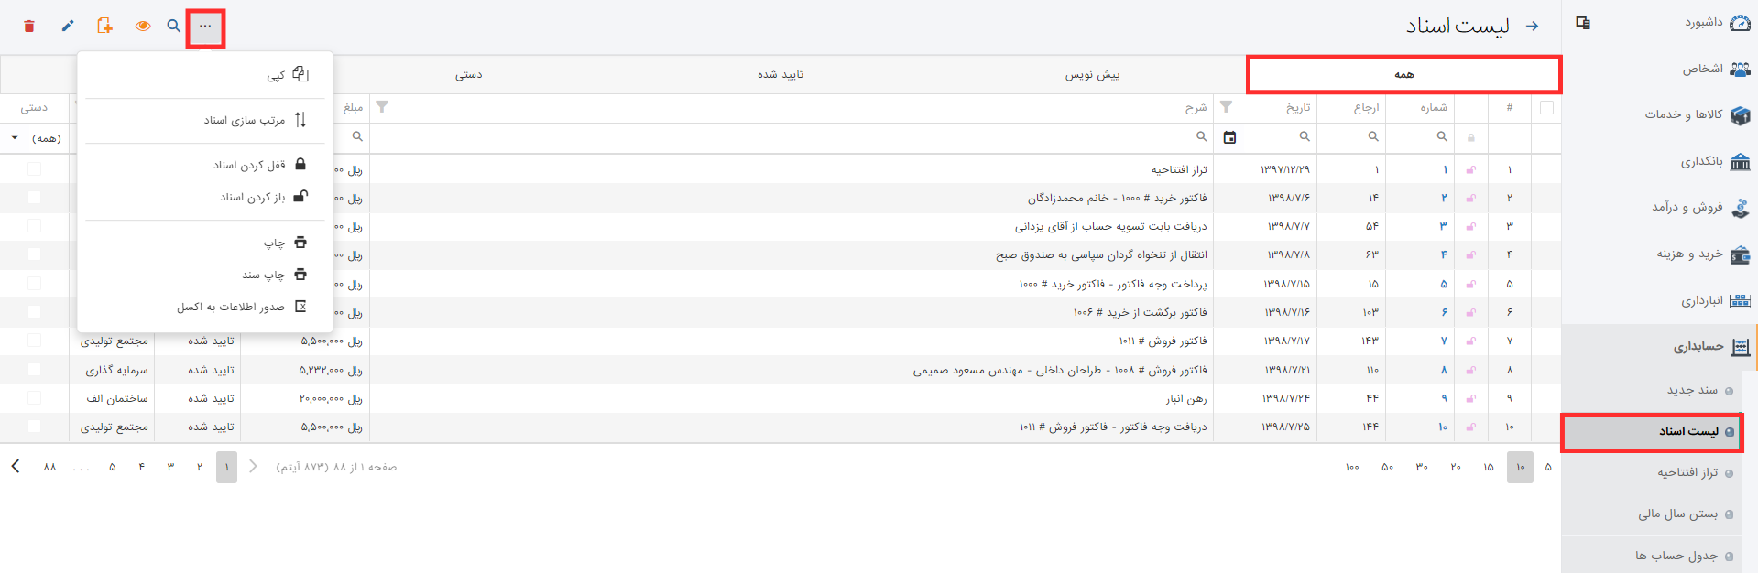
Task: Open the calendar date picker icon
Action: coord(1229,137)
